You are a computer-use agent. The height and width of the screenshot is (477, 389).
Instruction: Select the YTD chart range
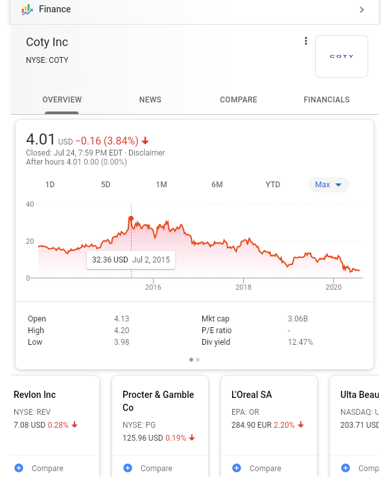[x=273, y=185]
